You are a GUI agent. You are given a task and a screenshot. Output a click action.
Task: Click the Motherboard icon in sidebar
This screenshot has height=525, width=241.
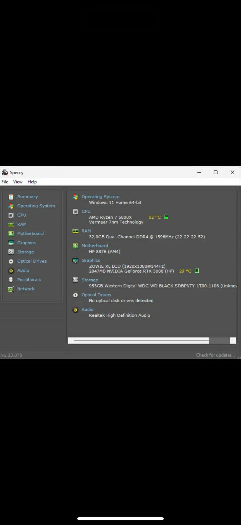click(11, 234)
